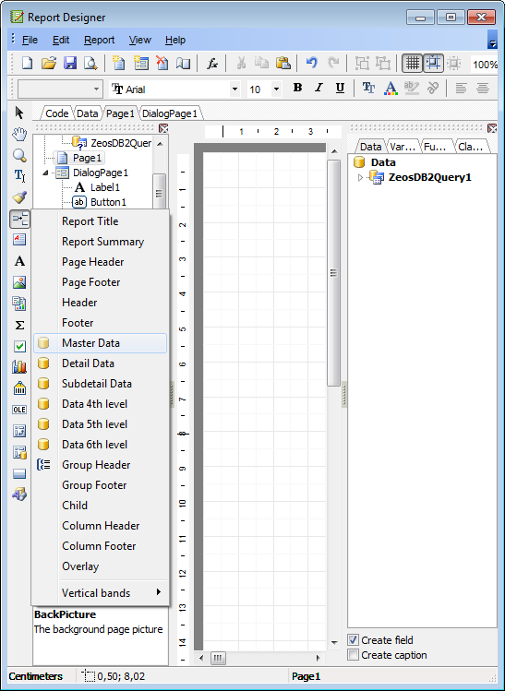Image resolution: width=505 pixels, height=691 pixels.
Task: Open the Arial font name dropdown
Action: (234, 89)
